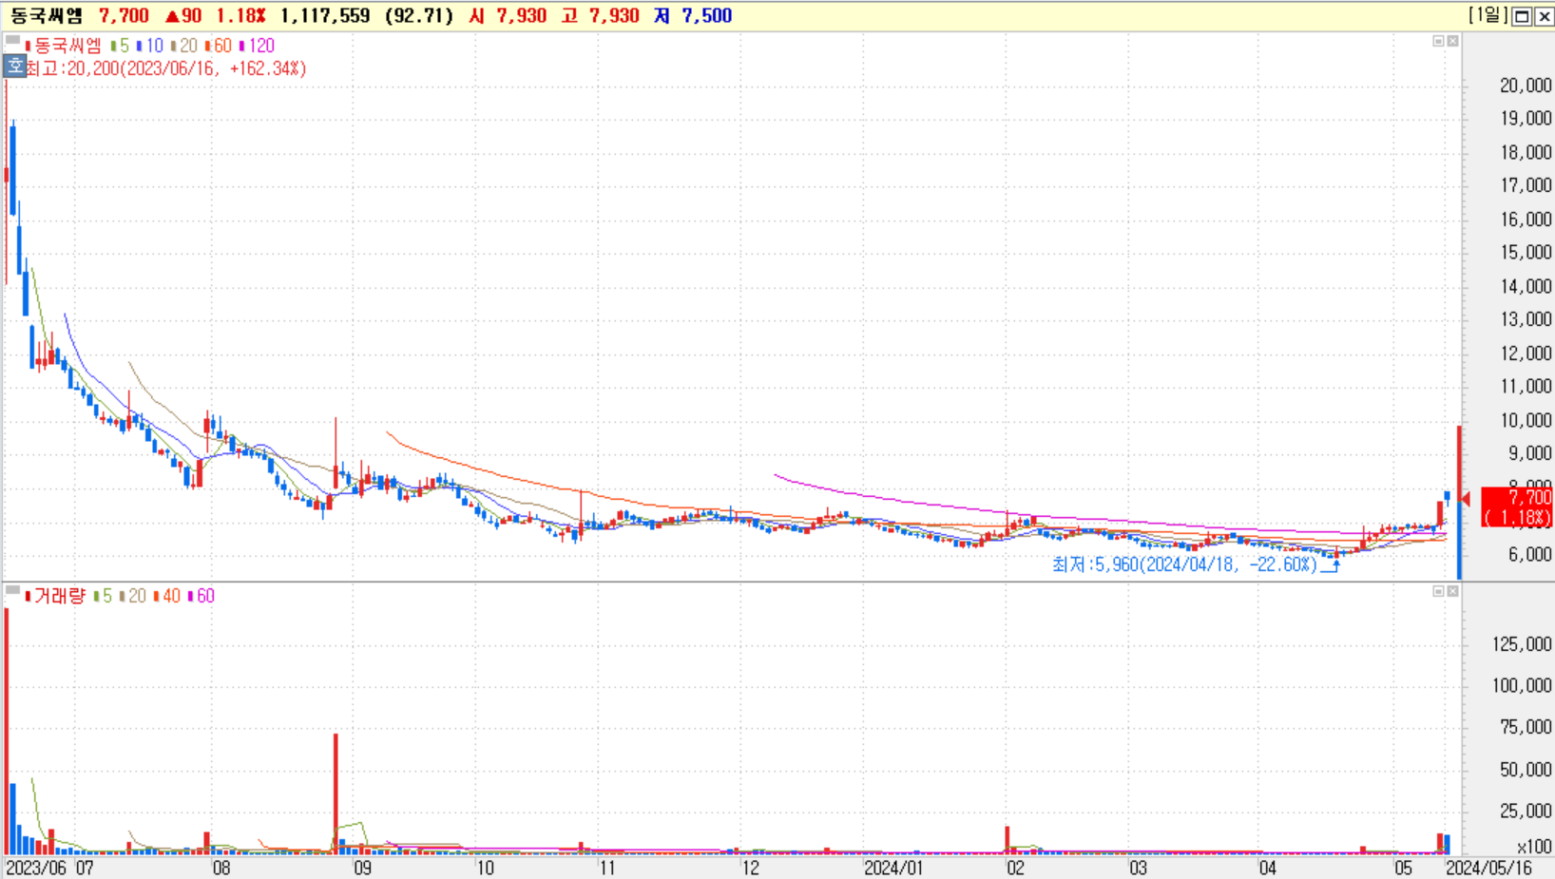Image resolution: width=1555 pixels, height=879 pixels.
Task: Maximize the chart window
Action: [1522, 16]
